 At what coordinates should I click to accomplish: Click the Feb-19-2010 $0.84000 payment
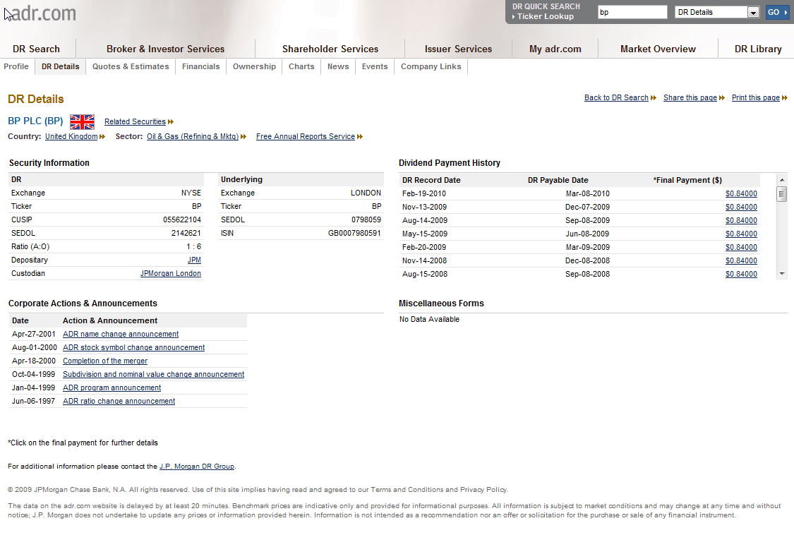point(740,194)
